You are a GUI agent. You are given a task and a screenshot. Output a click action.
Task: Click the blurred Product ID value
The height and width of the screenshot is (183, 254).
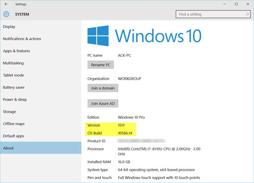(141, 141)
